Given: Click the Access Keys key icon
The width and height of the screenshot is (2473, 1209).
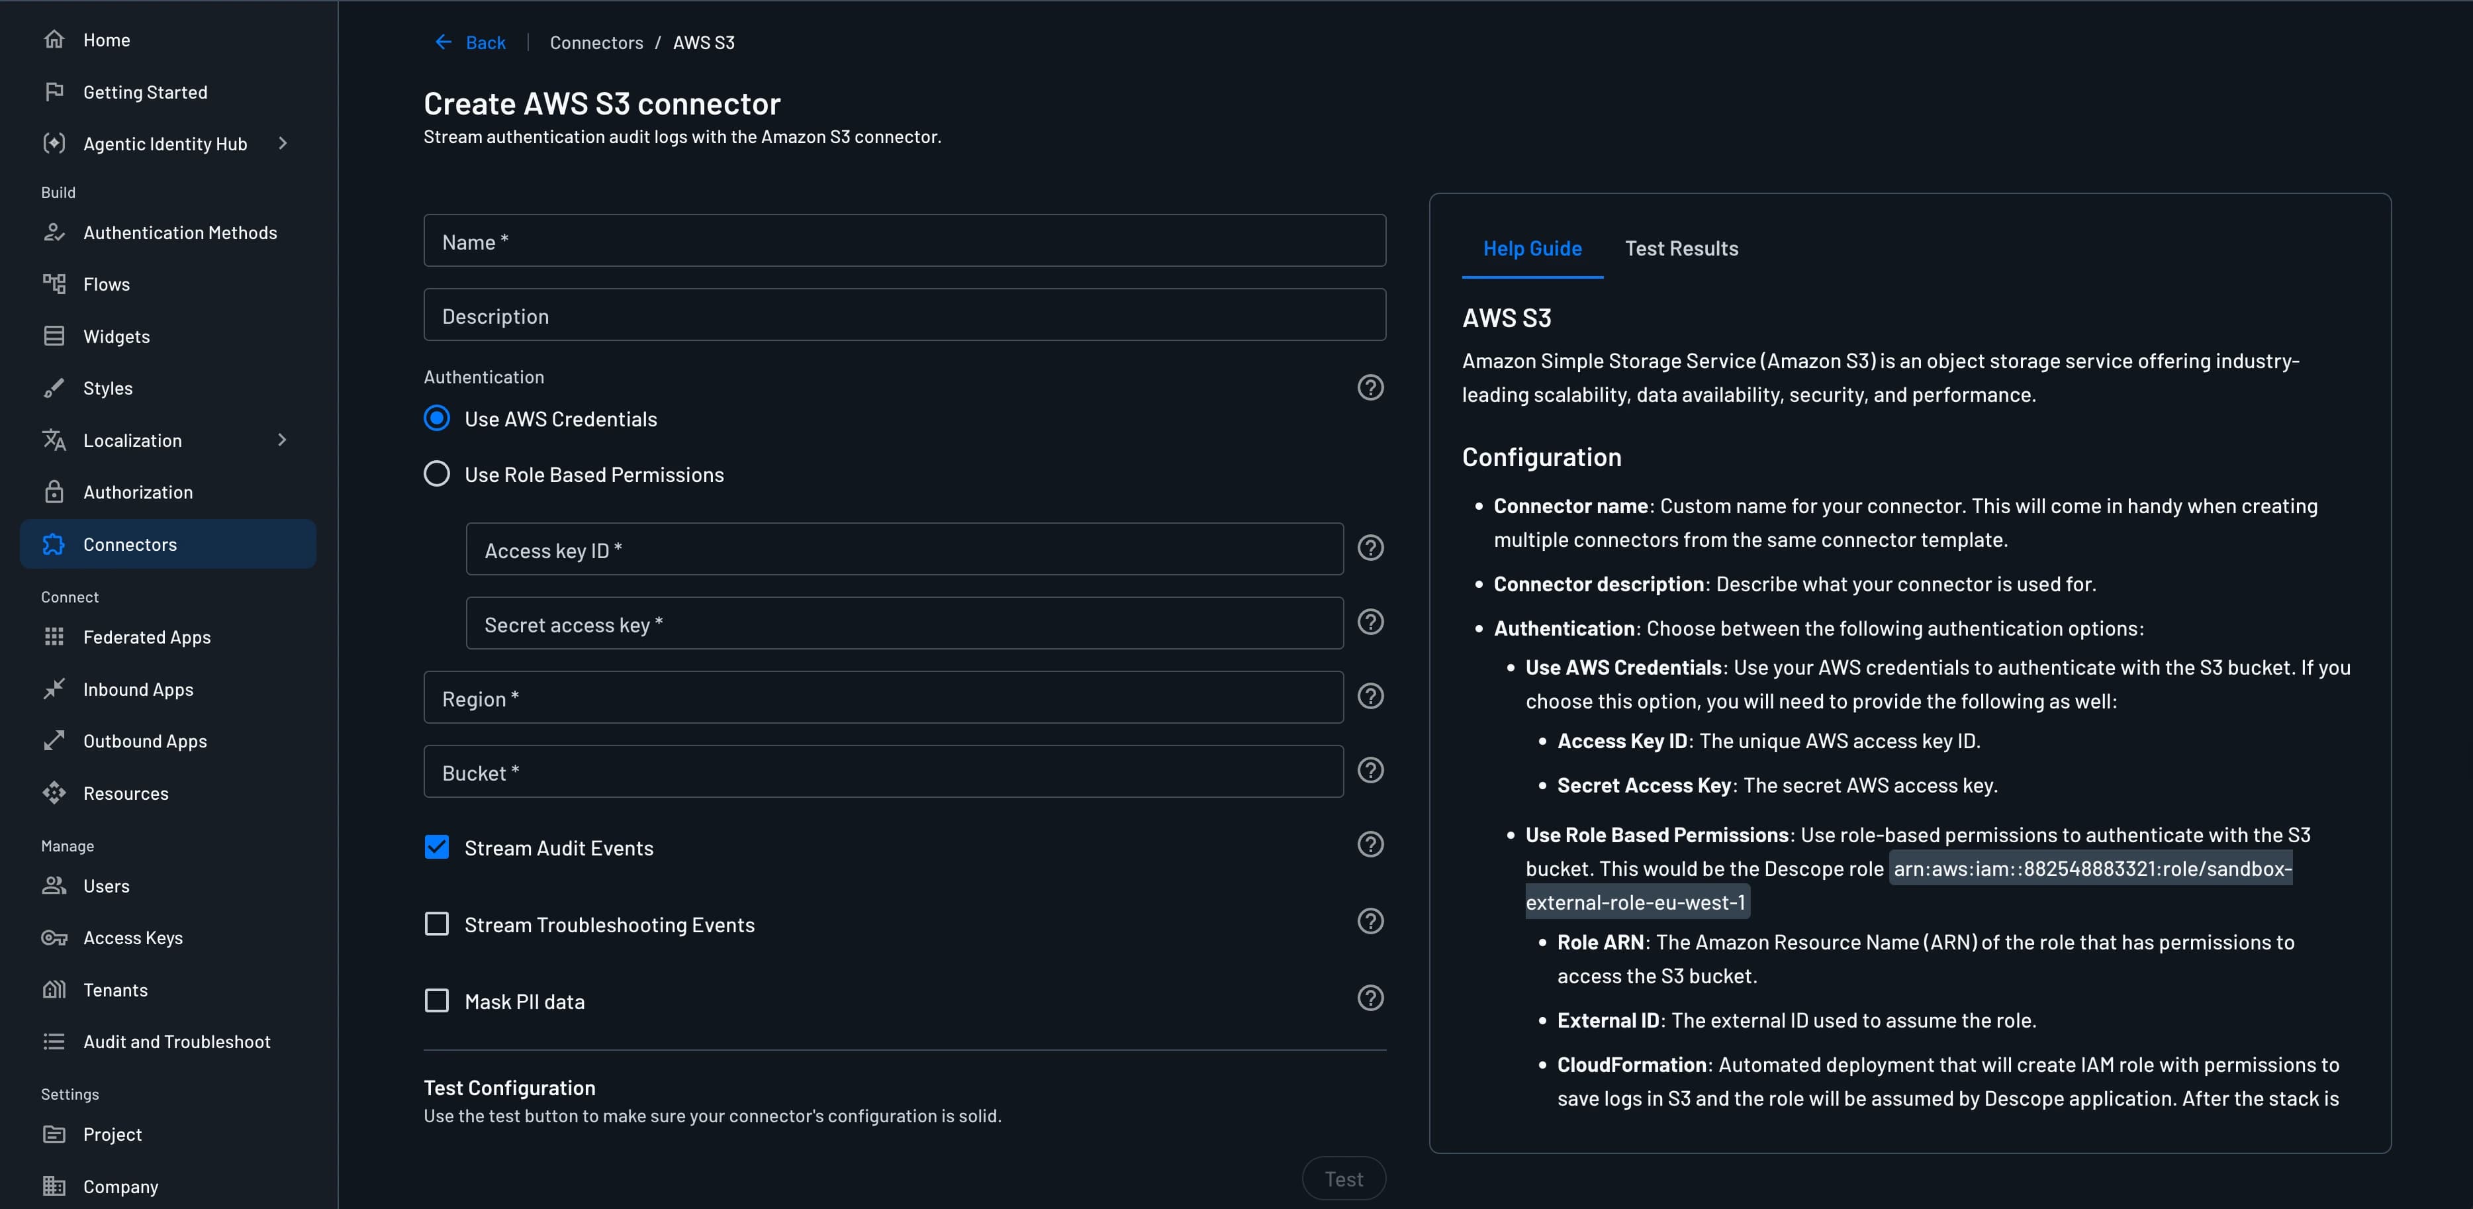Looking at the screenshot, I should pos(54,938).
